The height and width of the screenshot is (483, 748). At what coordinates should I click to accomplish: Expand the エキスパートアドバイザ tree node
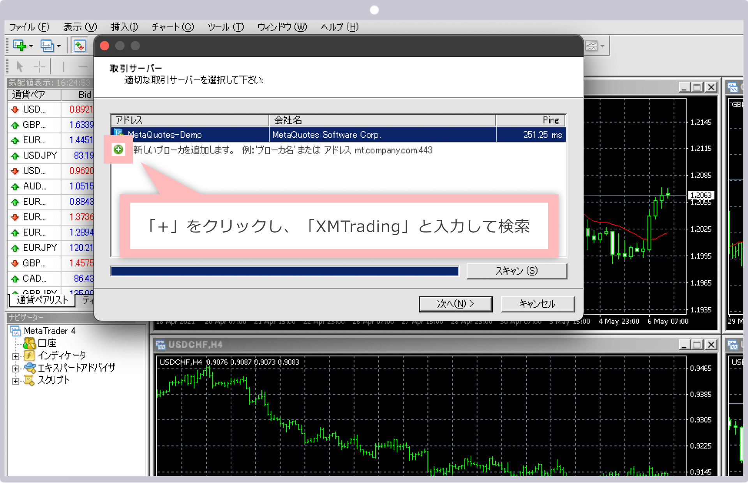click(16, 368)
